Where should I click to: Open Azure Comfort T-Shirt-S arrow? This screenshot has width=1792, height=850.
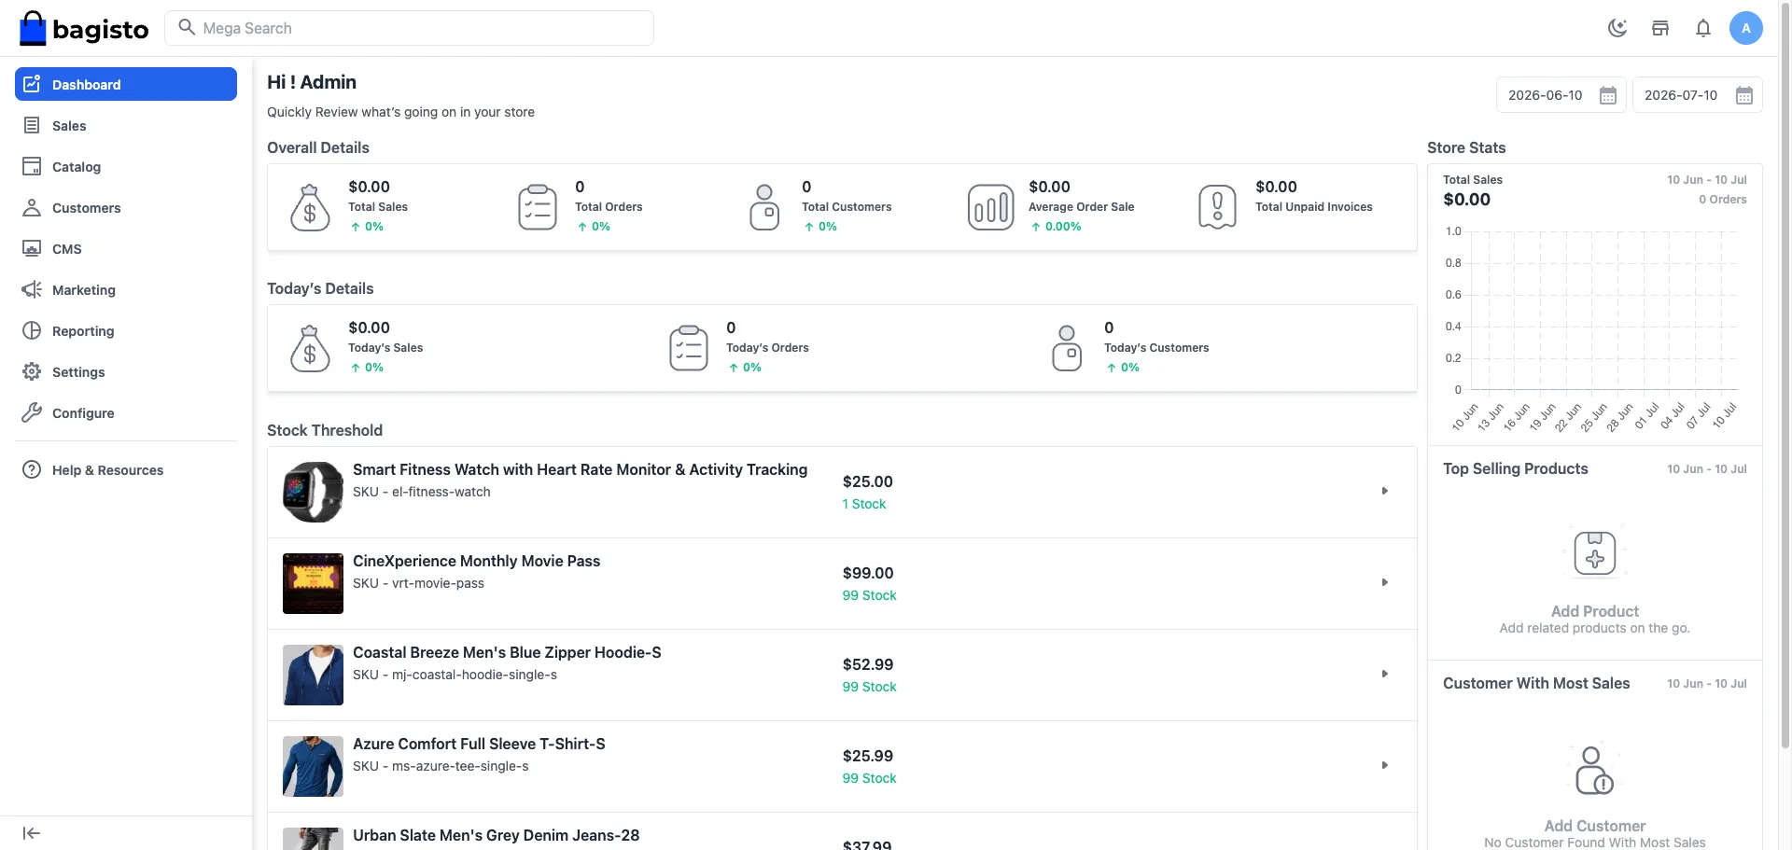(1385, 765)
